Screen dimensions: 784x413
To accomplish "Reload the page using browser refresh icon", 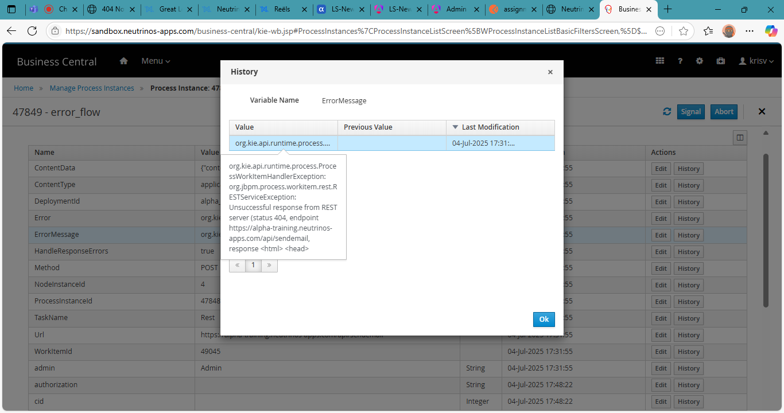I will click(32, 31).
